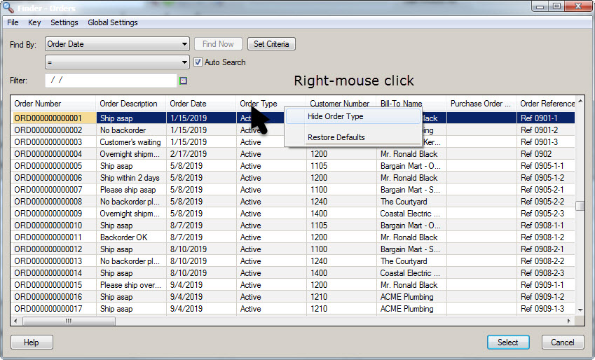Viewport: 595px width, 360px height.
Task: Click the Order Reference column header
Action: point(547,104)
